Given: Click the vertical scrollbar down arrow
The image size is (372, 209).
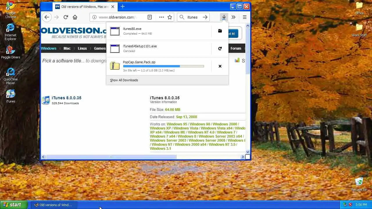Looking at the screenshot, I should pyautogui.click(x=248, y=152).
